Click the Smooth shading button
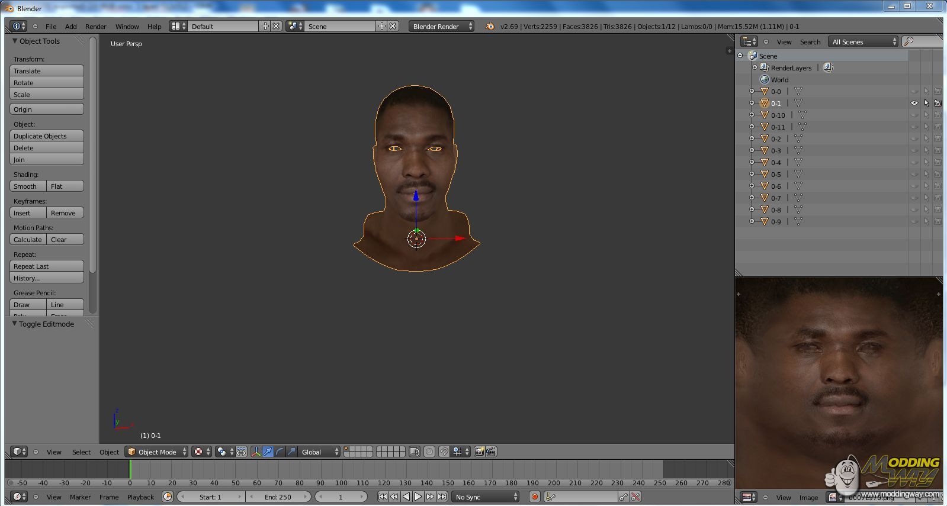Image resolution: width=947 pixels, height=506 pixels. coord(28,186)
